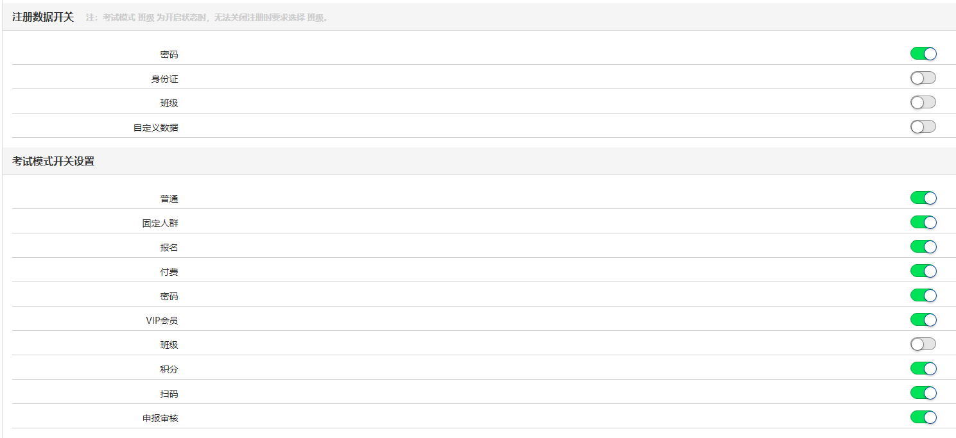Screen dimensions: 956x438
Task: Click the 考试模式开关设置 section header
Action: [53, 162]
